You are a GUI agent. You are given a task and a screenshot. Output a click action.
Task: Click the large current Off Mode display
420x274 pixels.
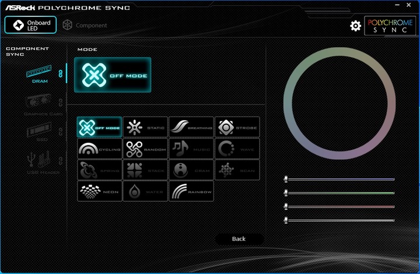113,75
